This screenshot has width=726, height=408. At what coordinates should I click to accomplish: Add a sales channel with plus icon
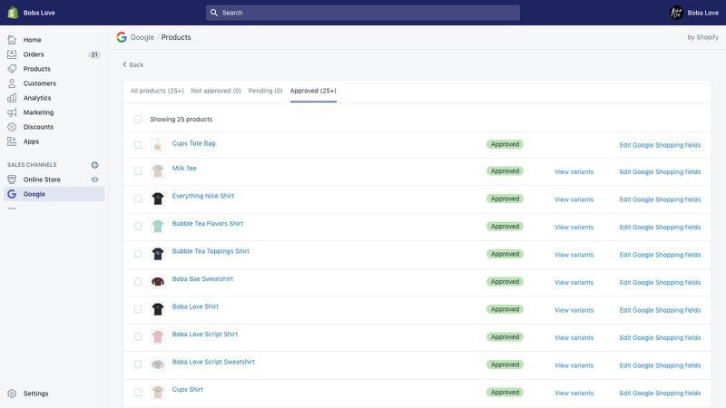(x=95, y=165)
